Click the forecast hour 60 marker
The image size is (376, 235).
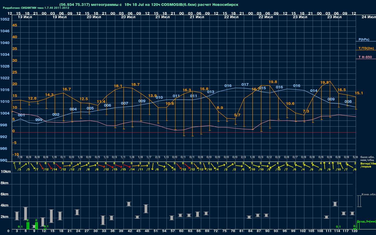tap(181, 231)
